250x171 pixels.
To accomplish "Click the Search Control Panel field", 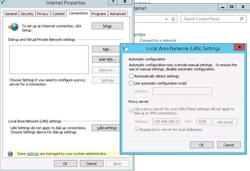I will point(210,19).
